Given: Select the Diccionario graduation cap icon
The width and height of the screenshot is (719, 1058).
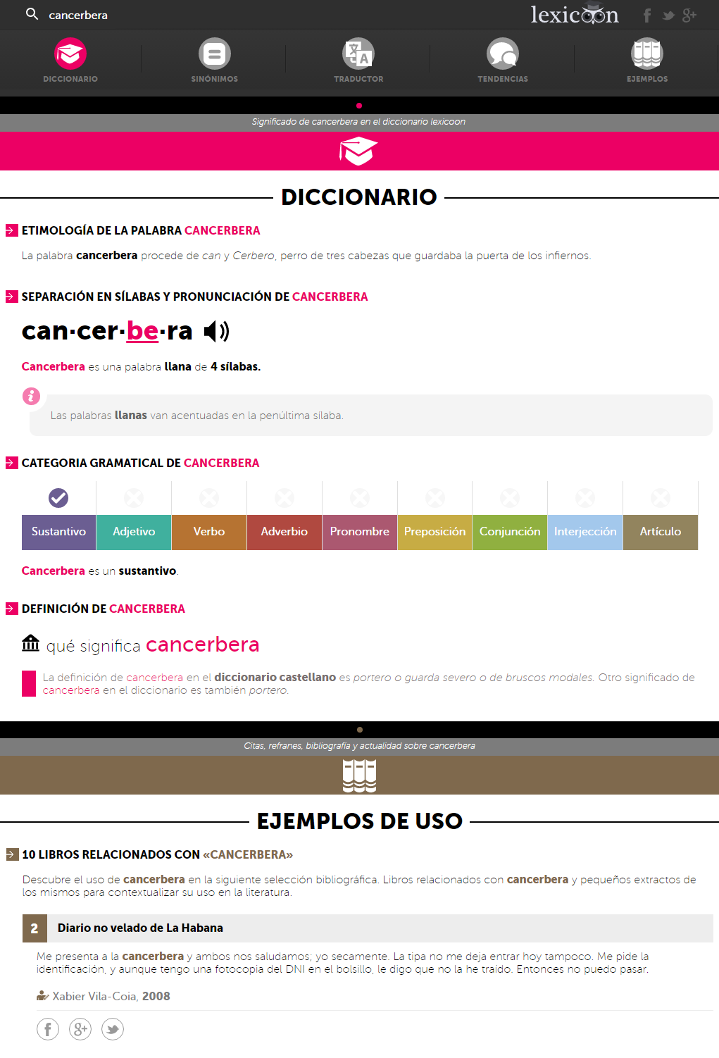Looking at the screenshot, I should [x=70, y=54].
